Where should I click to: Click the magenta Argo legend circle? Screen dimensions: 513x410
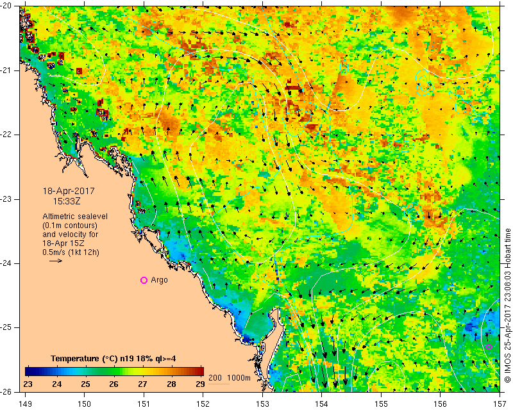144,280
